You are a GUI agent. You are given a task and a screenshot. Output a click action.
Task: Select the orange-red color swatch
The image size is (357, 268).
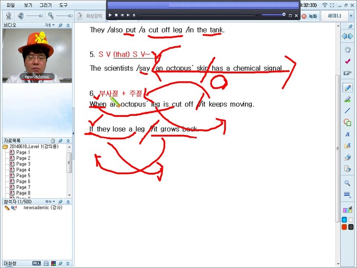tap(344, 227)
